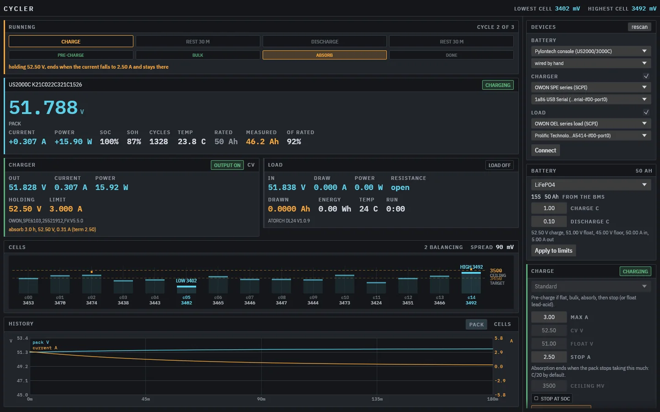Open the 'wired by hand' dropdown
The width and height of the screenshot is (660, 412).
click(x=591, y=63)
